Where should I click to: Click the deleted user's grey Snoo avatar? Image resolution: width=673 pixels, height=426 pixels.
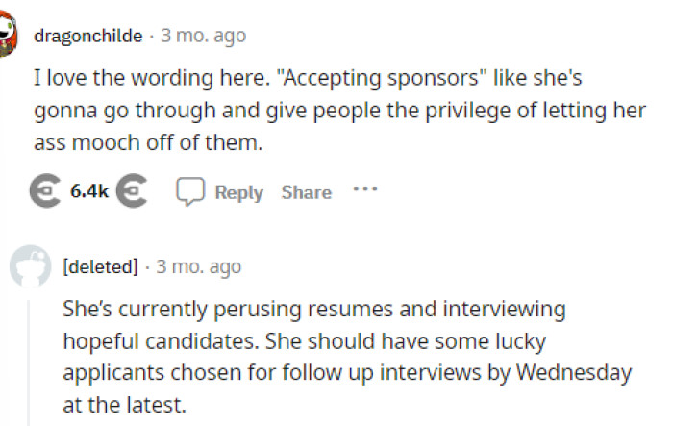30,267
